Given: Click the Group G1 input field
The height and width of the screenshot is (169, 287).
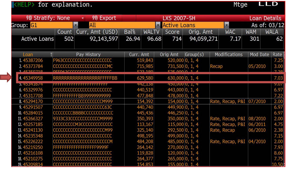Looking at the screenshot, I should pyautogui.click(x=51, y=25).
